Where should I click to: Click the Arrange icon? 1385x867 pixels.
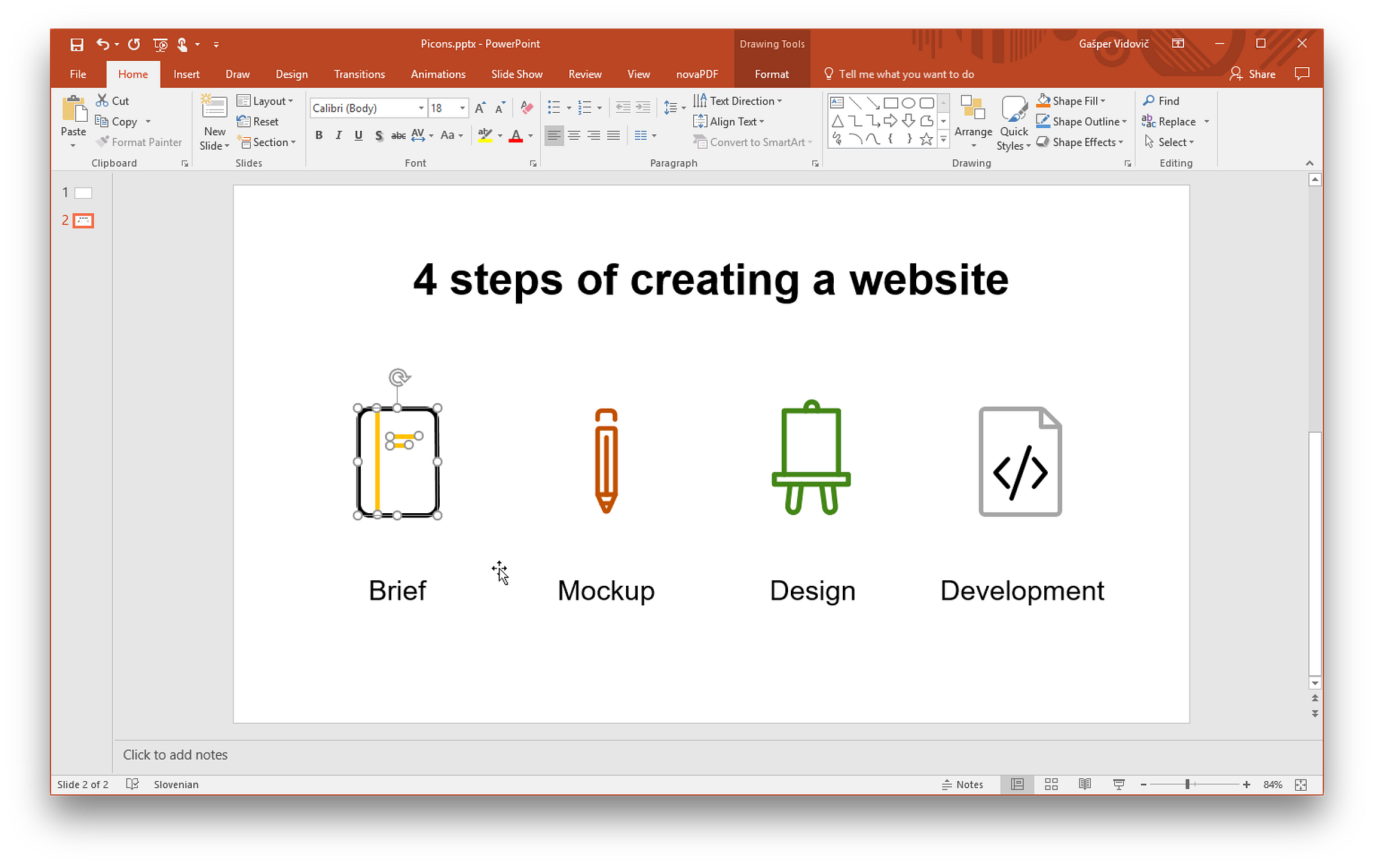coord(973,109)
